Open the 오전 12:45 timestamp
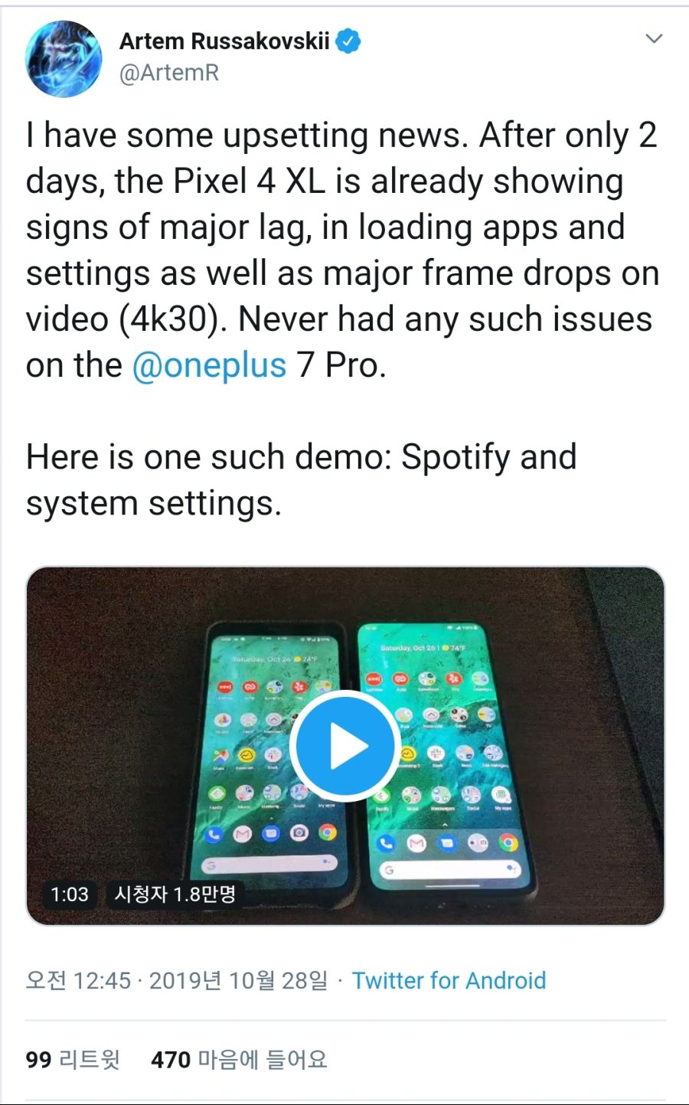The height and width of the screenshot is (1105, 689). 78,980
